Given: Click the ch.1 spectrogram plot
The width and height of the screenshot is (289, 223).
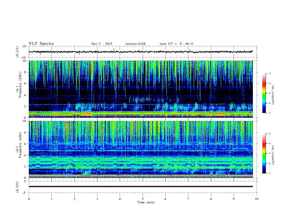Looking at the screenshot, I should [140, 89].
